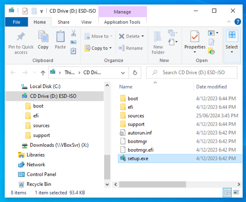Screen dimensions: 246x202
Task: Click the navigation pane scroll down arrow
Action: pyautogui.click(x=107, y=184)
